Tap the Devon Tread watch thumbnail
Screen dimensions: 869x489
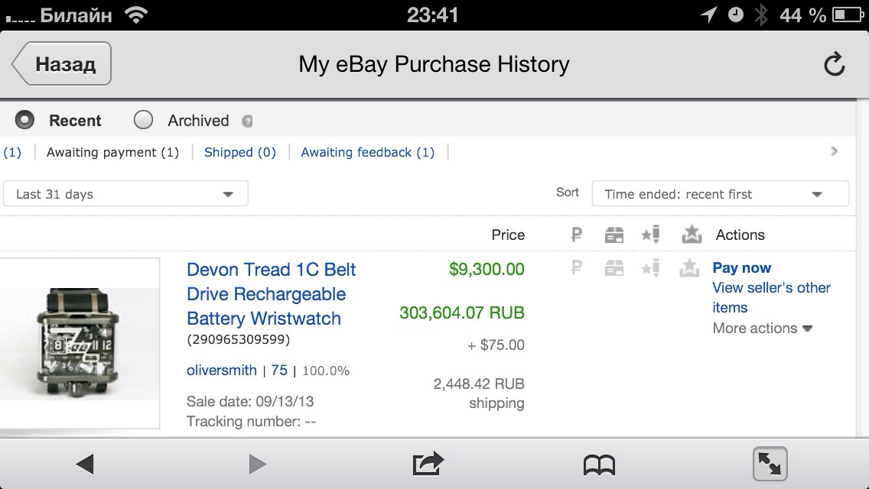pyautogui.click(x=80, y=343)
